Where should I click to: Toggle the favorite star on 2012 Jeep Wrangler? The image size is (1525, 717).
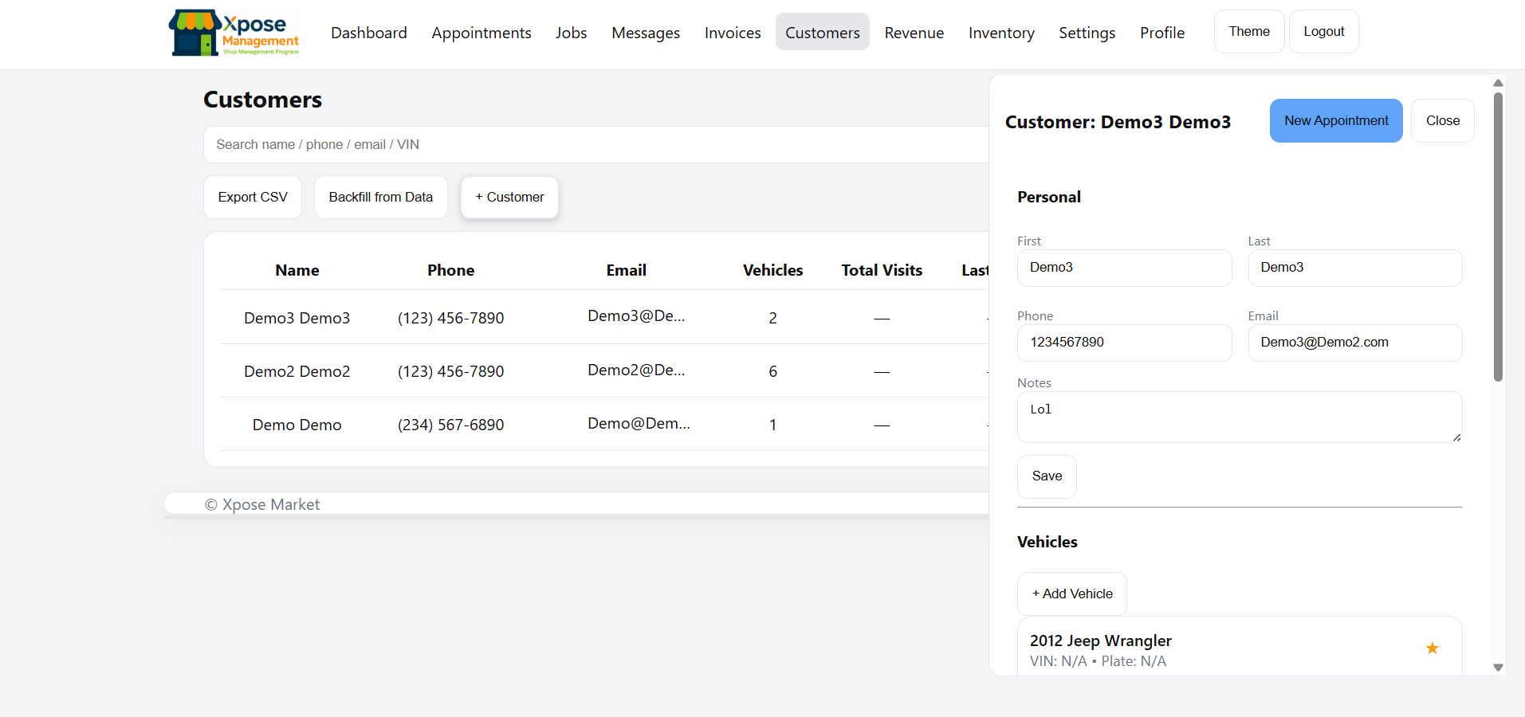(x=1433, y=648)
